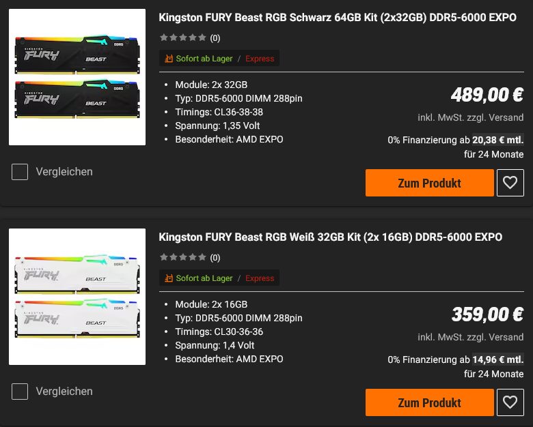
Task: Click stock icon beside first Sofort ab Lager
Action: point(169,59)
